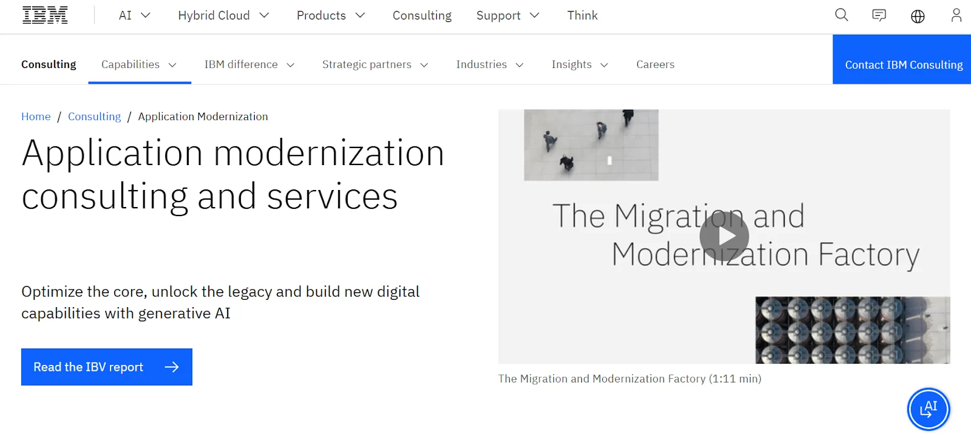Click the industrial tanks image in video

[x=852, y=330]
